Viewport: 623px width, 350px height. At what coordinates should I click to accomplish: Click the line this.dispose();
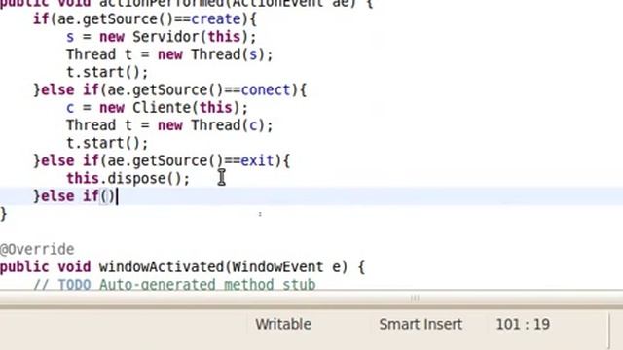click(x=128, y=179)
